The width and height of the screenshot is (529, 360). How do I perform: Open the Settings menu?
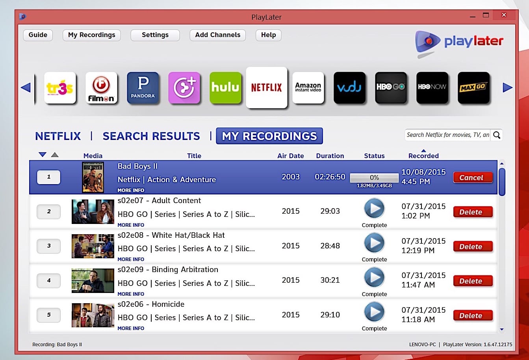click(155, 35)
